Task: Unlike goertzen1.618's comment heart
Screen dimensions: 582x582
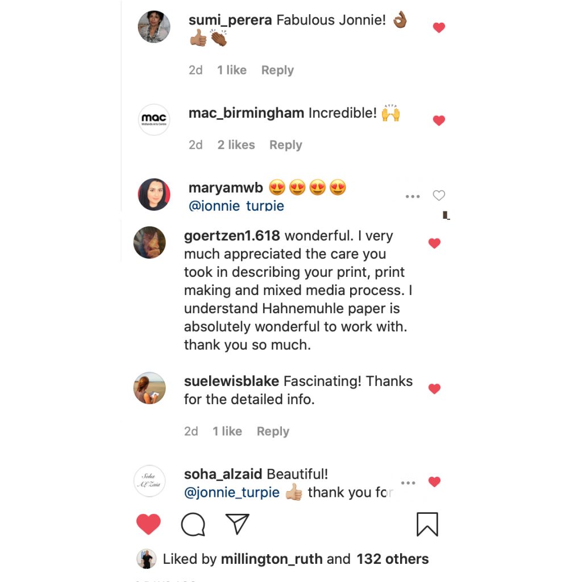Action: (434, 243)
